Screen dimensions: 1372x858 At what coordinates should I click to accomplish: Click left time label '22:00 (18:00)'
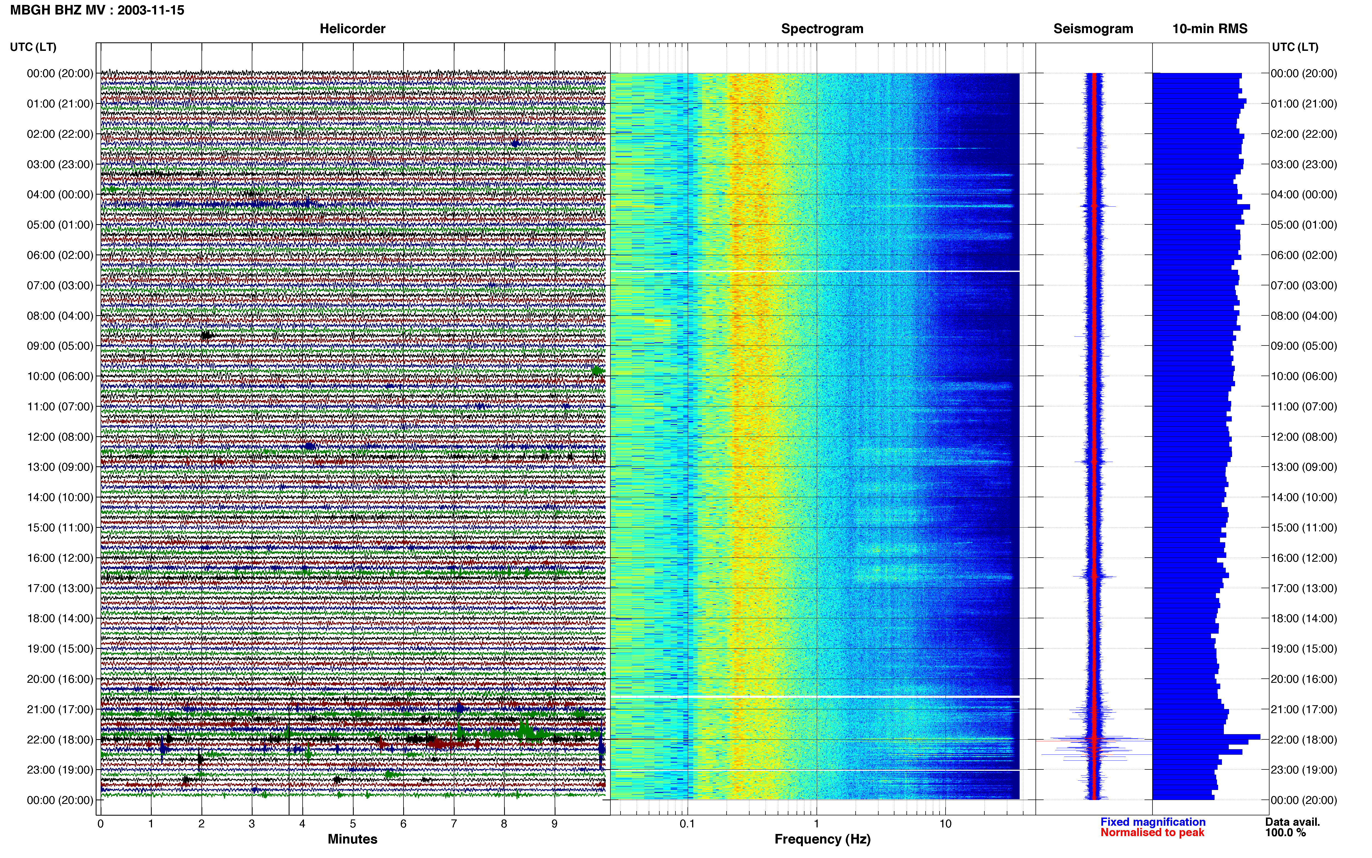point(60,739)
